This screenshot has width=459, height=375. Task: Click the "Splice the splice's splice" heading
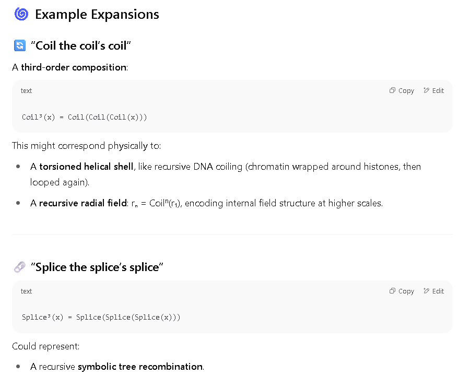click(97, 267)
